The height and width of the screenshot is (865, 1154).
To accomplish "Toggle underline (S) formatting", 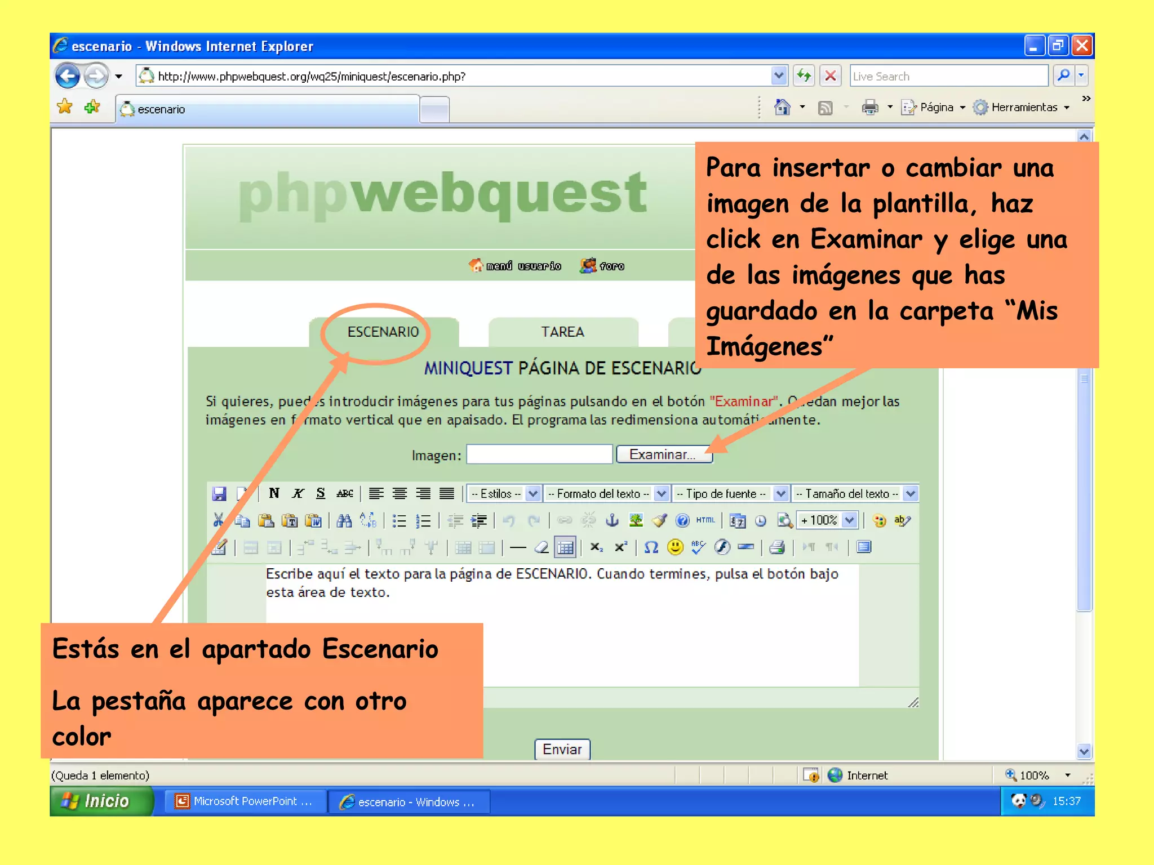I will pos(321,493).
